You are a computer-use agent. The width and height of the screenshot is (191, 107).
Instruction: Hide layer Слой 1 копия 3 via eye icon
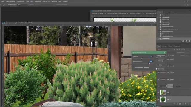pyautogui.click(x=158, y=79)
